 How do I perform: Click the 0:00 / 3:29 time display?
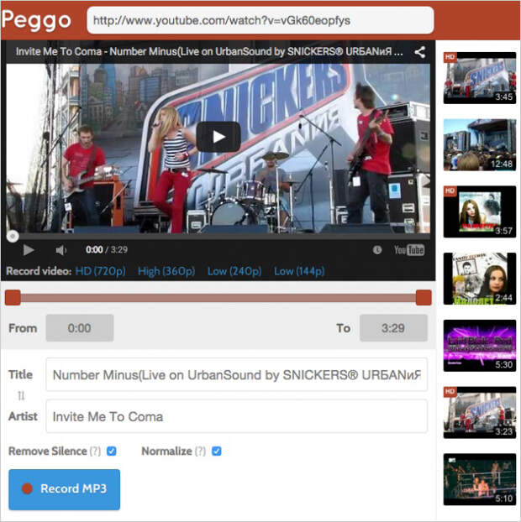(107, 250)
